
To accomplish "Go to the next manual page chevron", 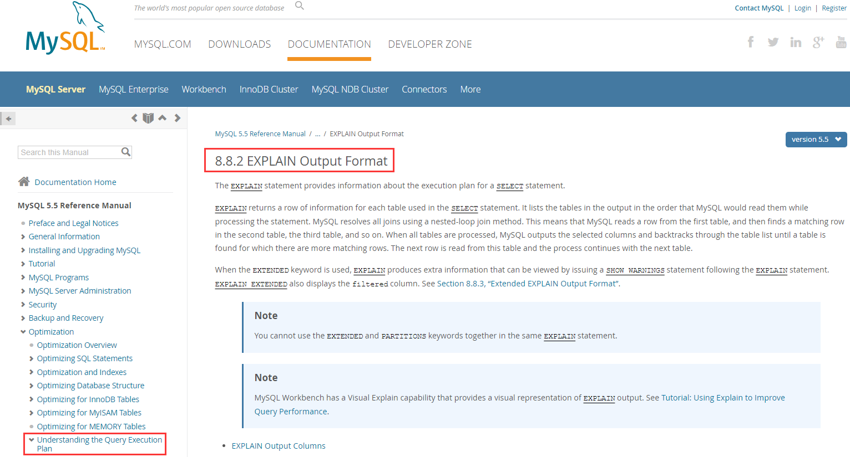I will 178,118.
